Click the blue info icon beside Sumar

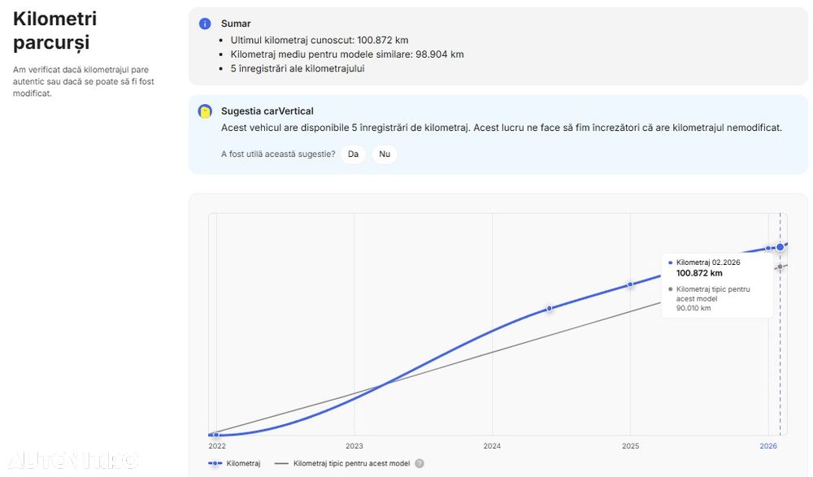click(205, 24)
